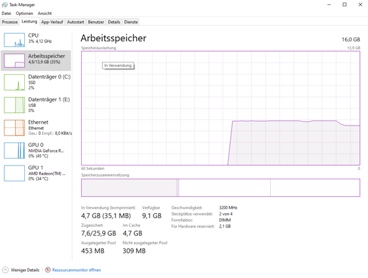This screenshot has height=278, width=368.
Task: Switch to the Prozesse tab
Action: pyautogui.click(x=10, y=22)
